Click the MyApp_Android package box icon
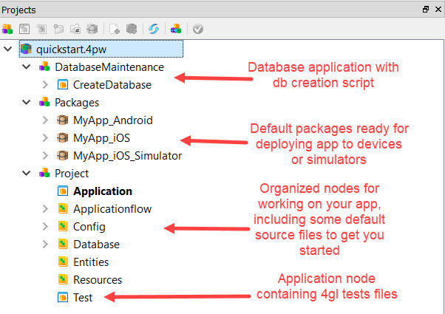 (63, 120)
